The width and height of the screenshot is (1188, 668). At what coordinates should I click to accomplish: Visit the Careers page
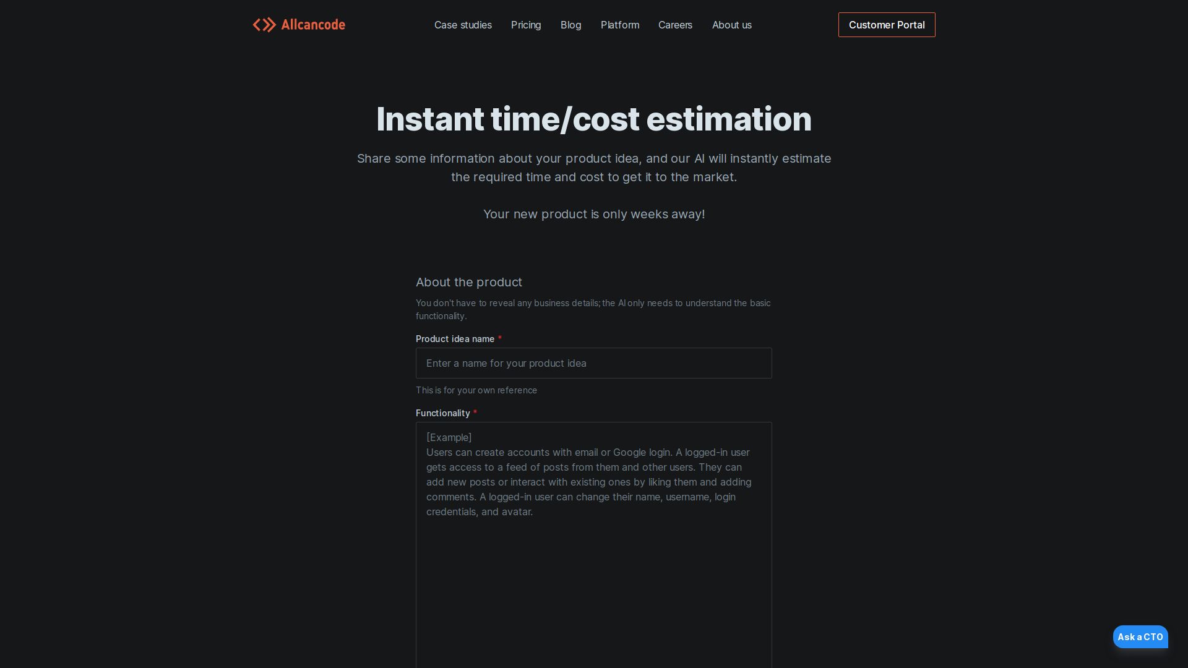click(x=675, y=25)
